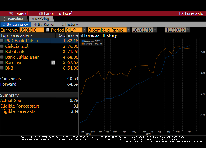Screen dimensions: 206x148
Task: Open the currency list icon beside USDNOK
Action: 47,30
